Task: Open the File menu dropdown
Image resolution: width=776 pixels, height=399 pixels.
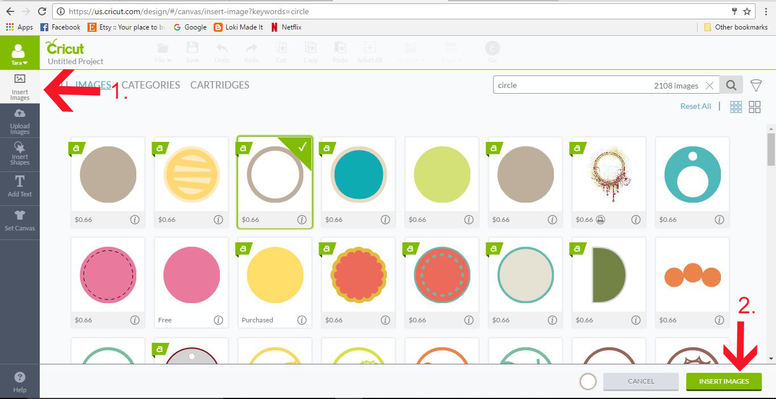Action: point(162,53)
